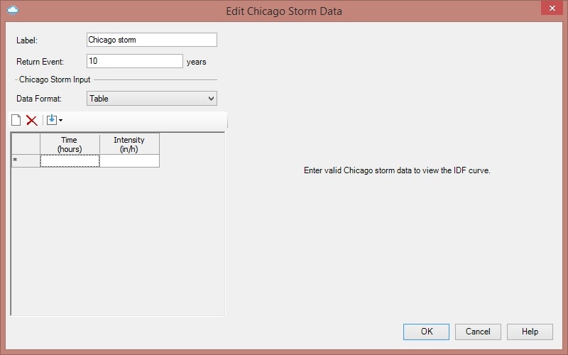Select the new row asterisk header

click(x=26, y=161)
